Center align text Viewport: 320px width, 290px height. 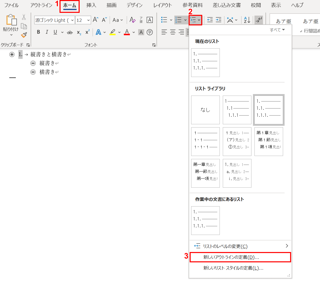(173, 32)
